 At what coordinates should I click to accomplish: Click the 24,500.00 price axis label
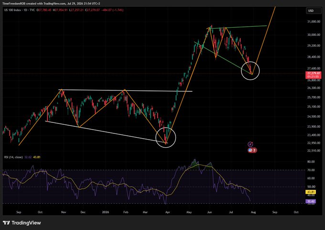coord(314,117)
